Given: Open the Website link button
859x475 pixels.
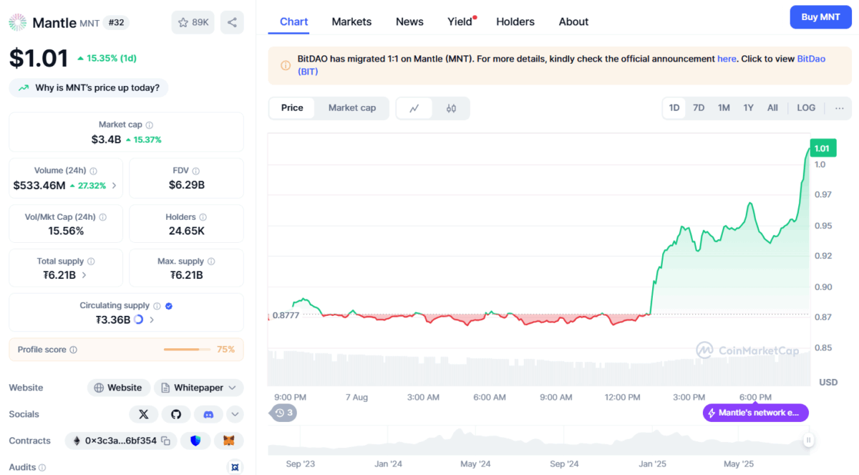Looking at the screenshot, I should [119, 388].
